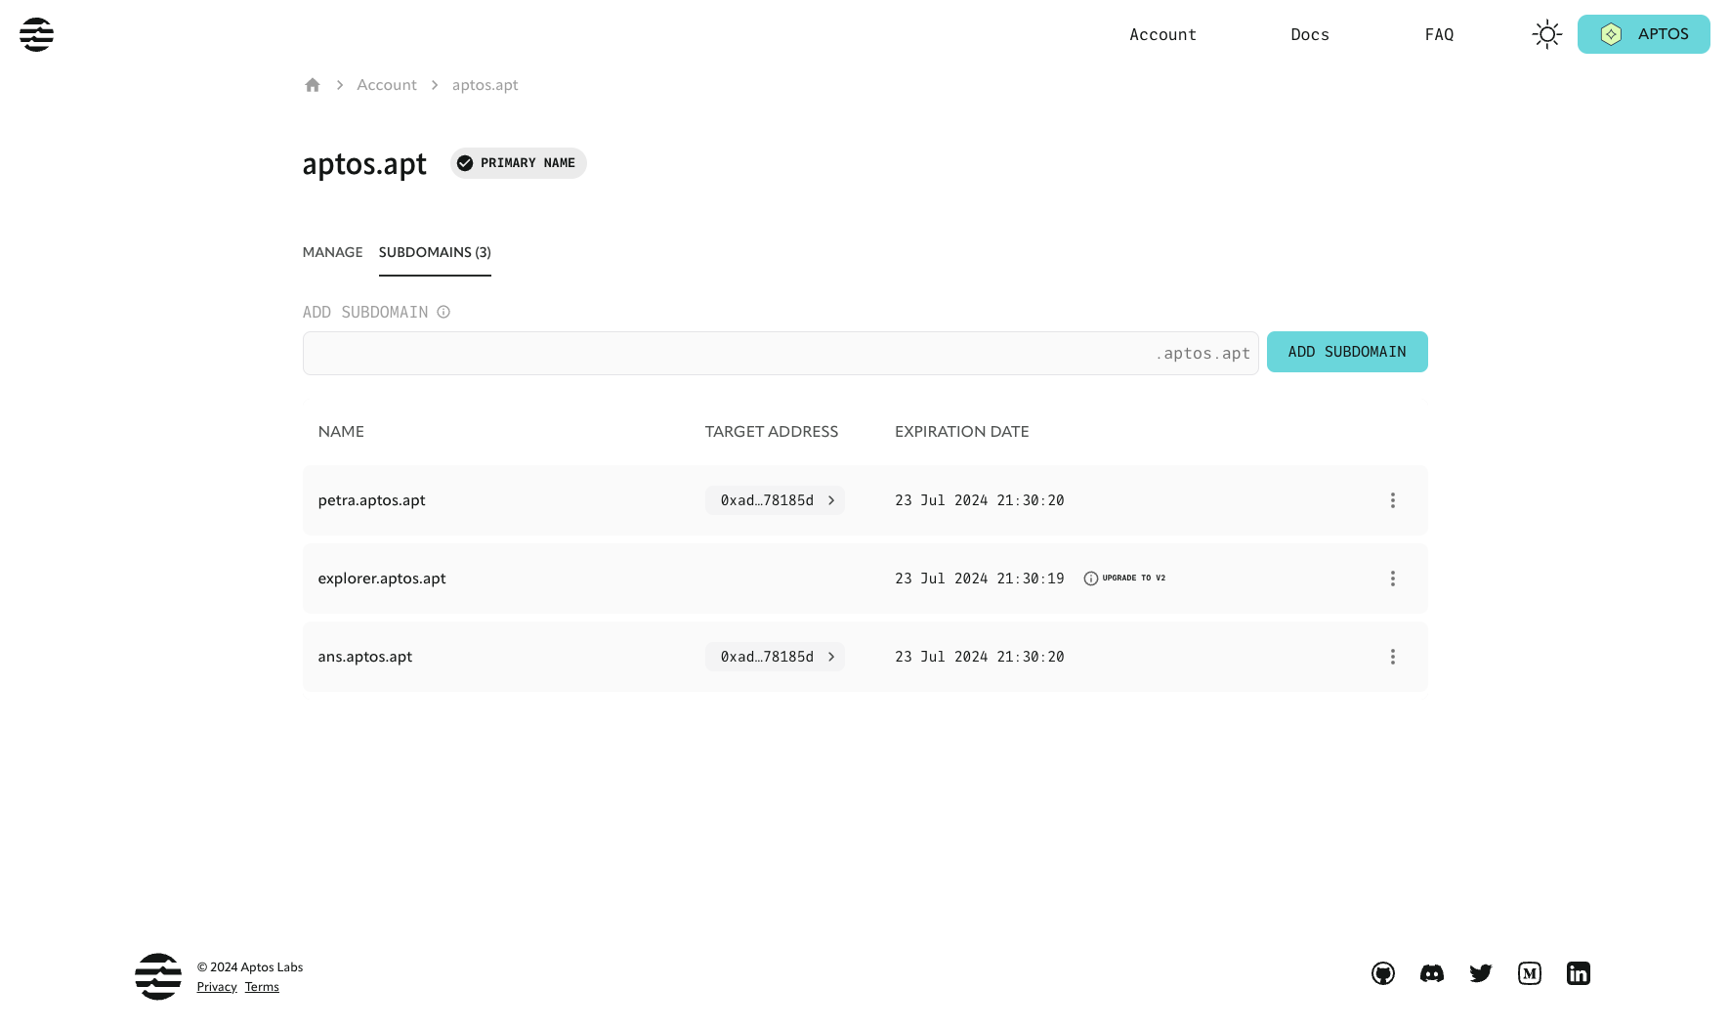Open more options menu for petra.aptos.apt
This screenshot has width=1730, height=1029.
pos(1393,500)
